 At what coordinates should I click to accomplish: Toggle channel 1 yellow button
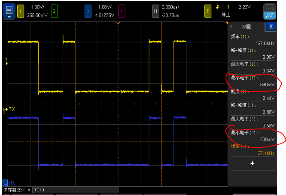click(21, 11)
